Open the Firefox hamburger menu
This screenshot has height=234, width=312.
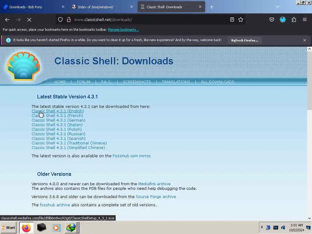[305, 19]
